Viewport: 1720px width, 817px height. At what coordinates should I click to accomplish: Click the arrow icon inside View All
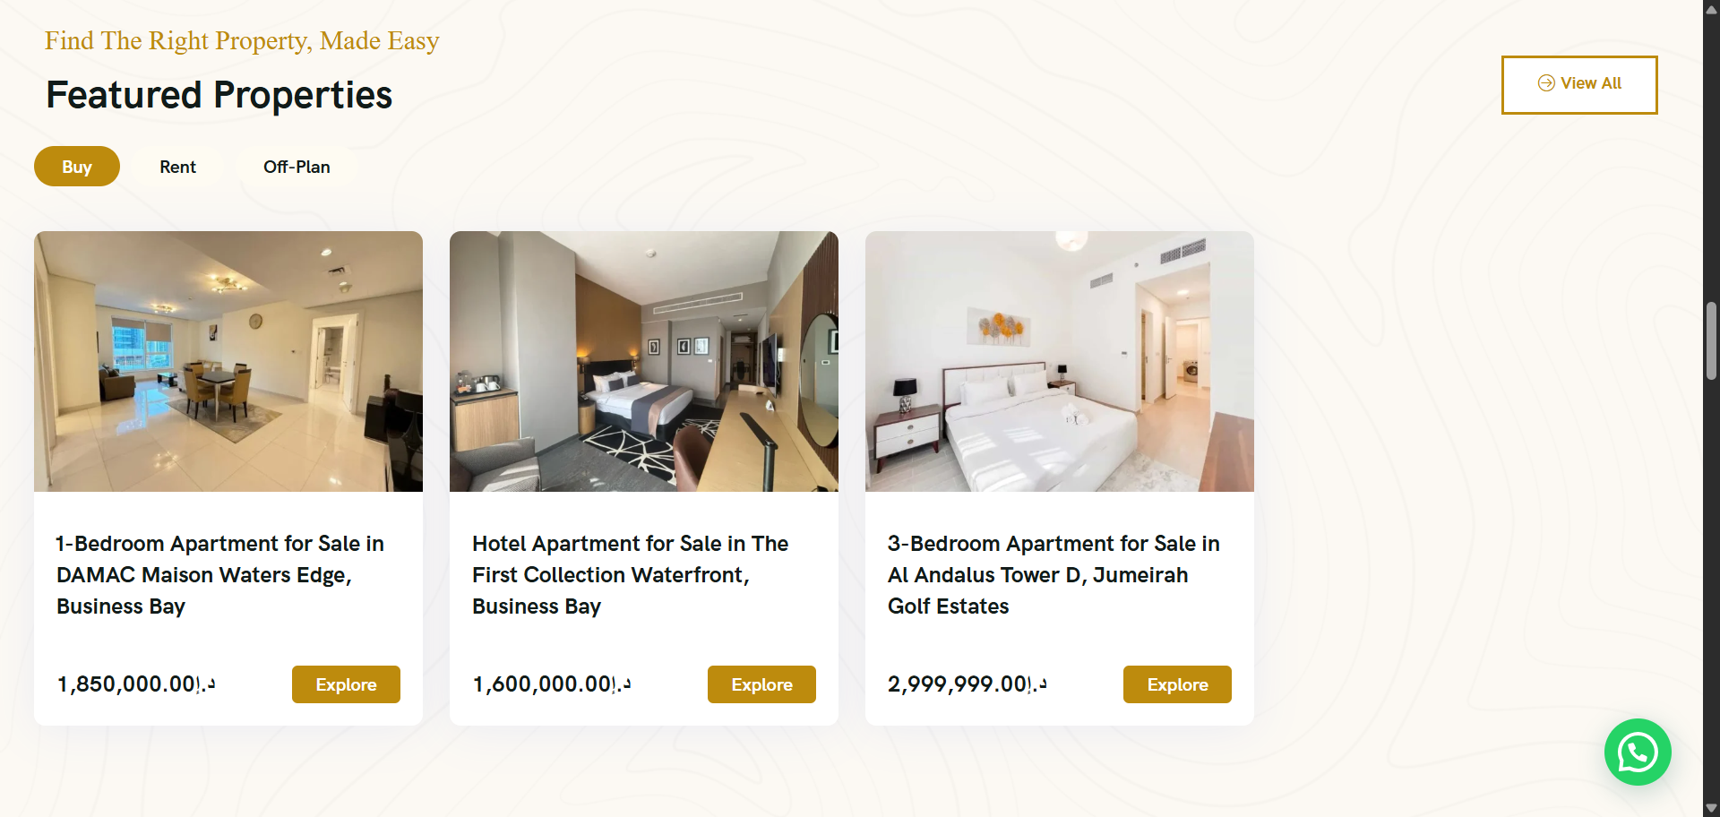1546,83
